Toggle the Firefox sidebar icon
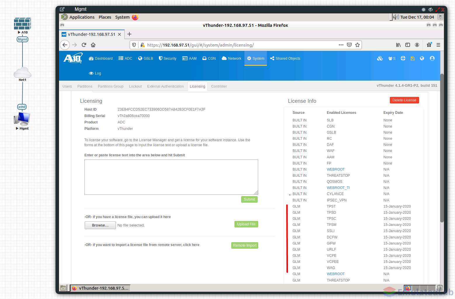Screen dimensions: 455x299 click(408, 45)
